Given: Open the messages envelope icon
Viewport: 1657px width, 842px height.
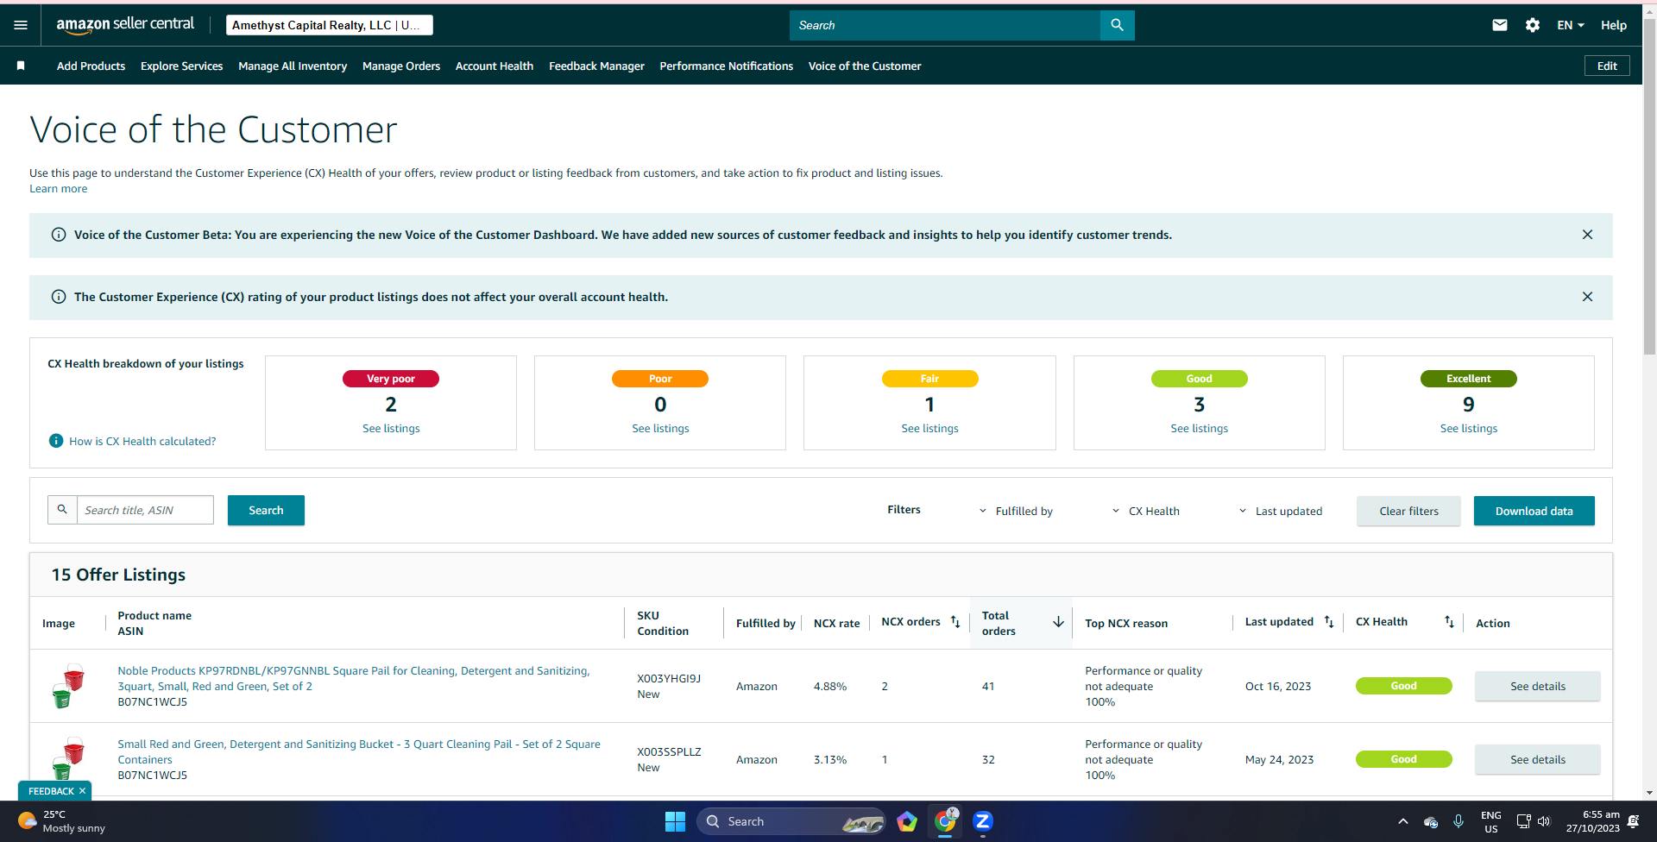Looking at the screenshot, I should click(1500, 25).
